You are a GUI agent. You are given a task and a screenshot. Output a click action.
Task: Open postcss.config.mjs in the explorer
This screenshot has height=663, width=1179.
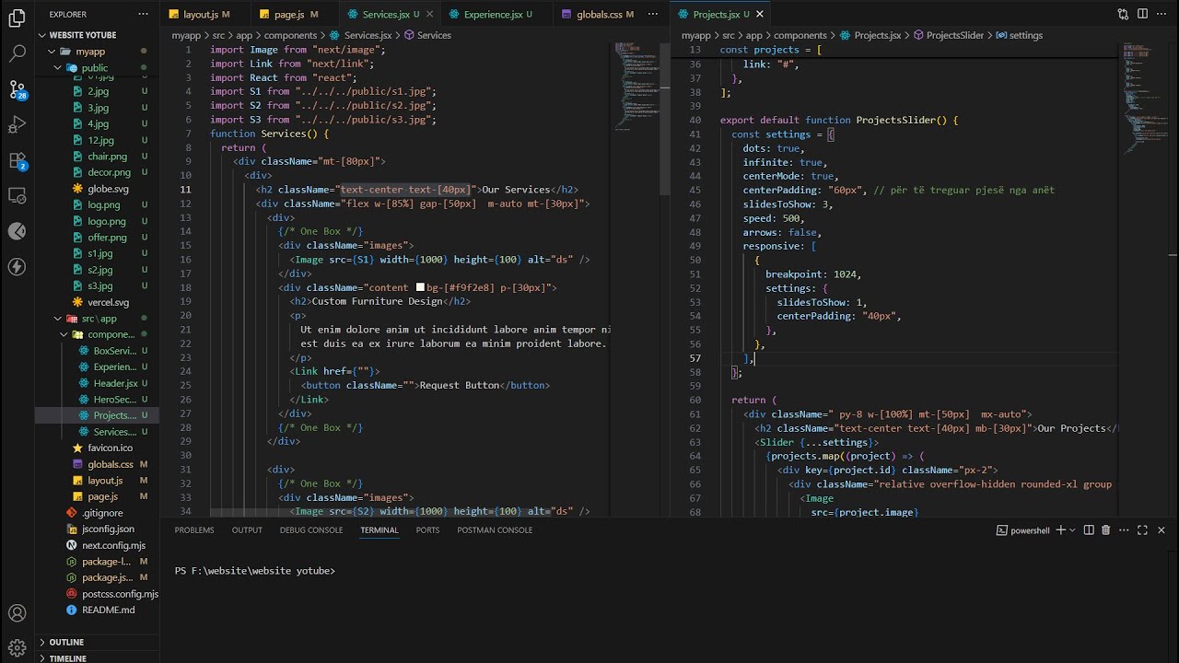(120, 594)
